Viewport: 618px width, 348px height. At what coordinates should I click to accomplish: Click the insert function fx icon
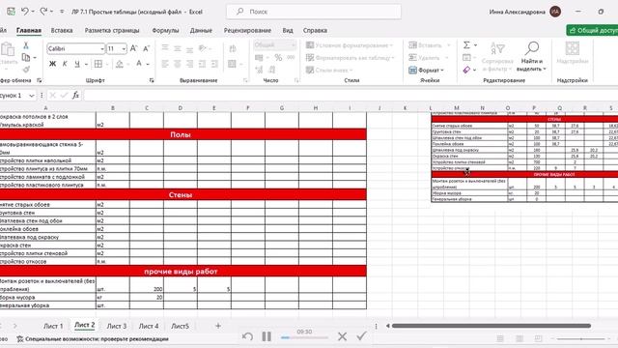75,95
